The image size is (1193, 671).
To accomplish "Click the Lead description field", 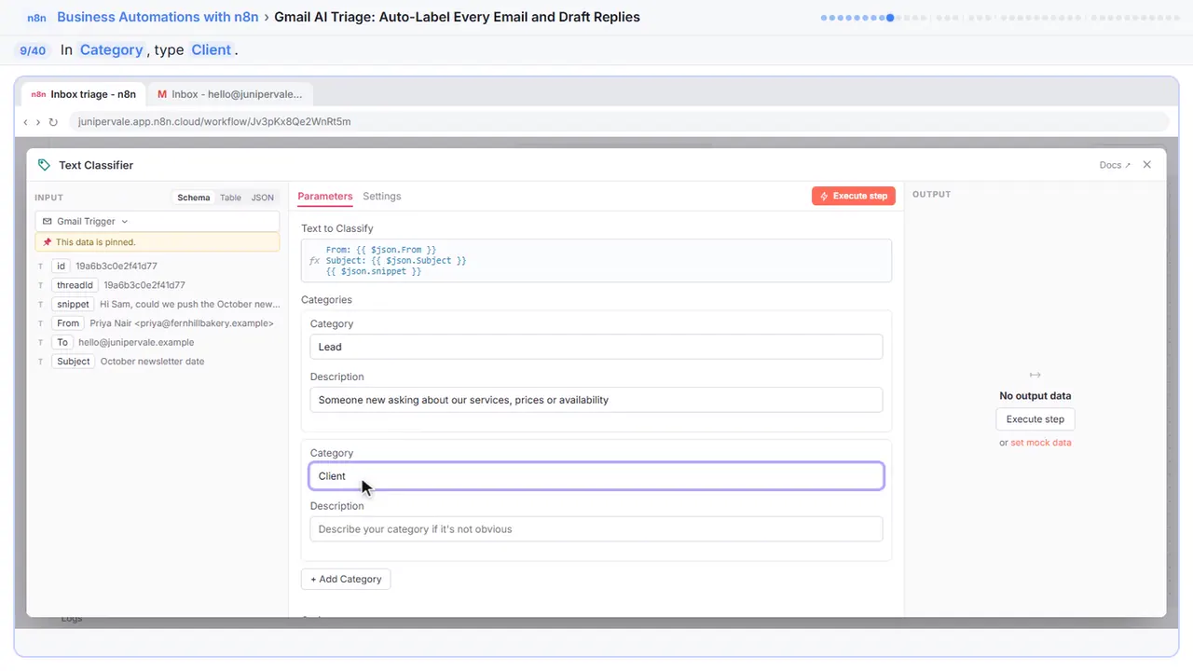I will click(596, 400).
